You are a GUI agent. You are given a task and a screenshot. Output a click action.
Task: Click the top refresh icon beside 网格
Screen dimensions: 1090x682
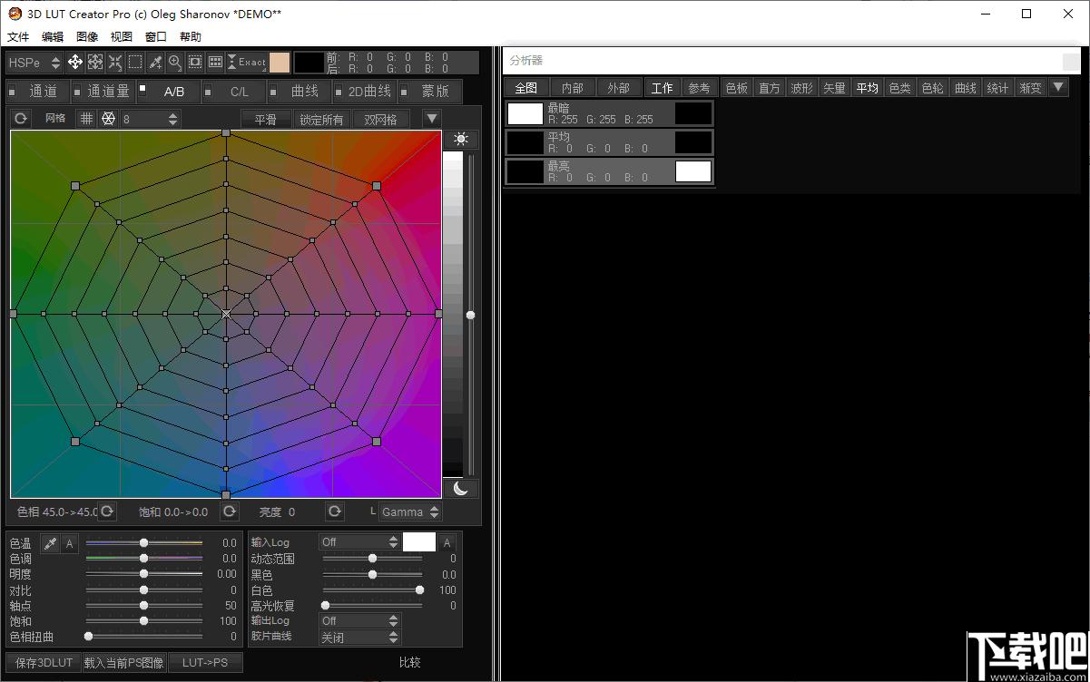(x=21, y=119)
